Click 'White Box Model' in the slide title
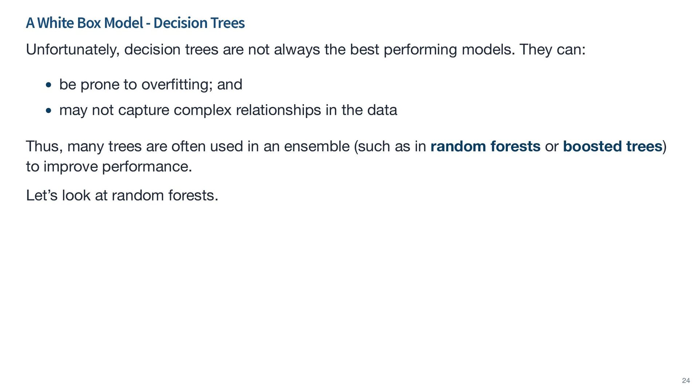The width and height of the screenshot is (698, 392). coord(90,23)
